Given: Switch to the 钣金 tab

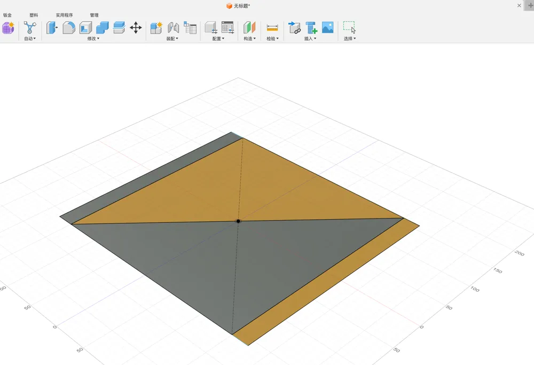Looking at the screenshot, I should (x=7, y=15).
